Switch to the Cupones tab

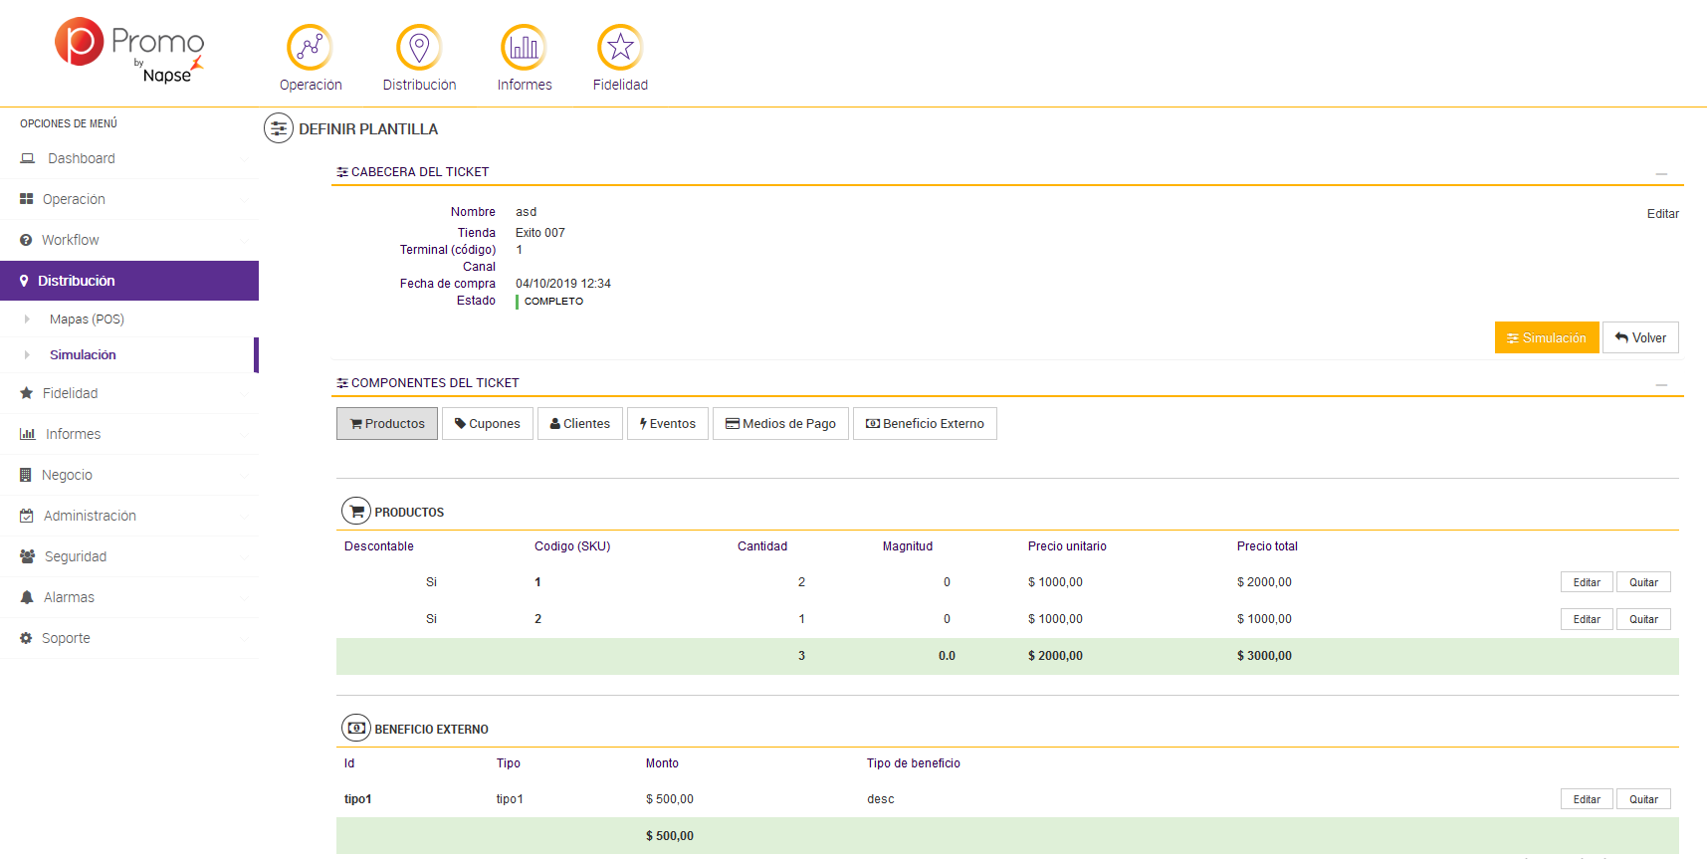(488, 424)
